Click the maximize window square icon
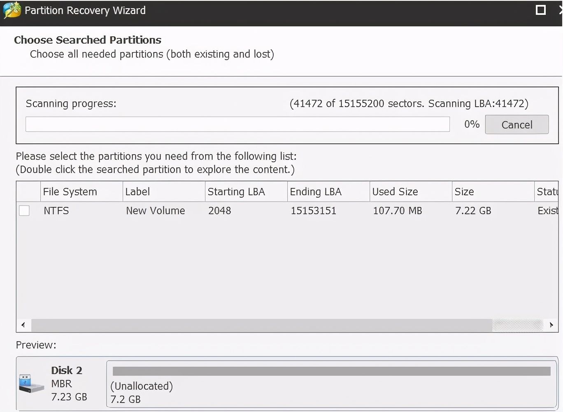 (541, 10)
